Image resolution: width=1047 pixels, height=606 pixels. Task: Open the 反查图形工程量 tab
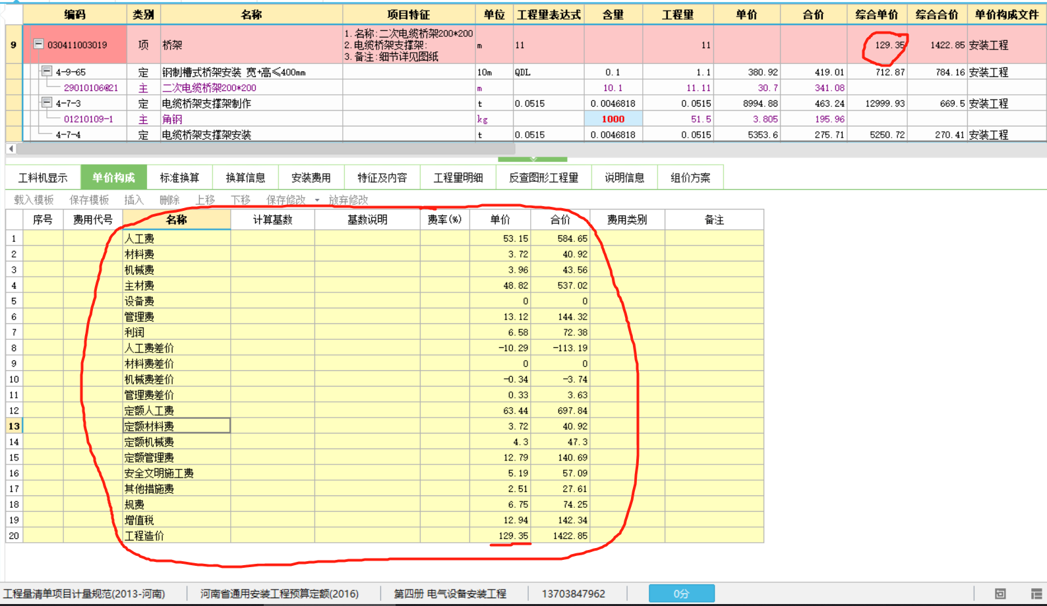click(x=544, y=177)
